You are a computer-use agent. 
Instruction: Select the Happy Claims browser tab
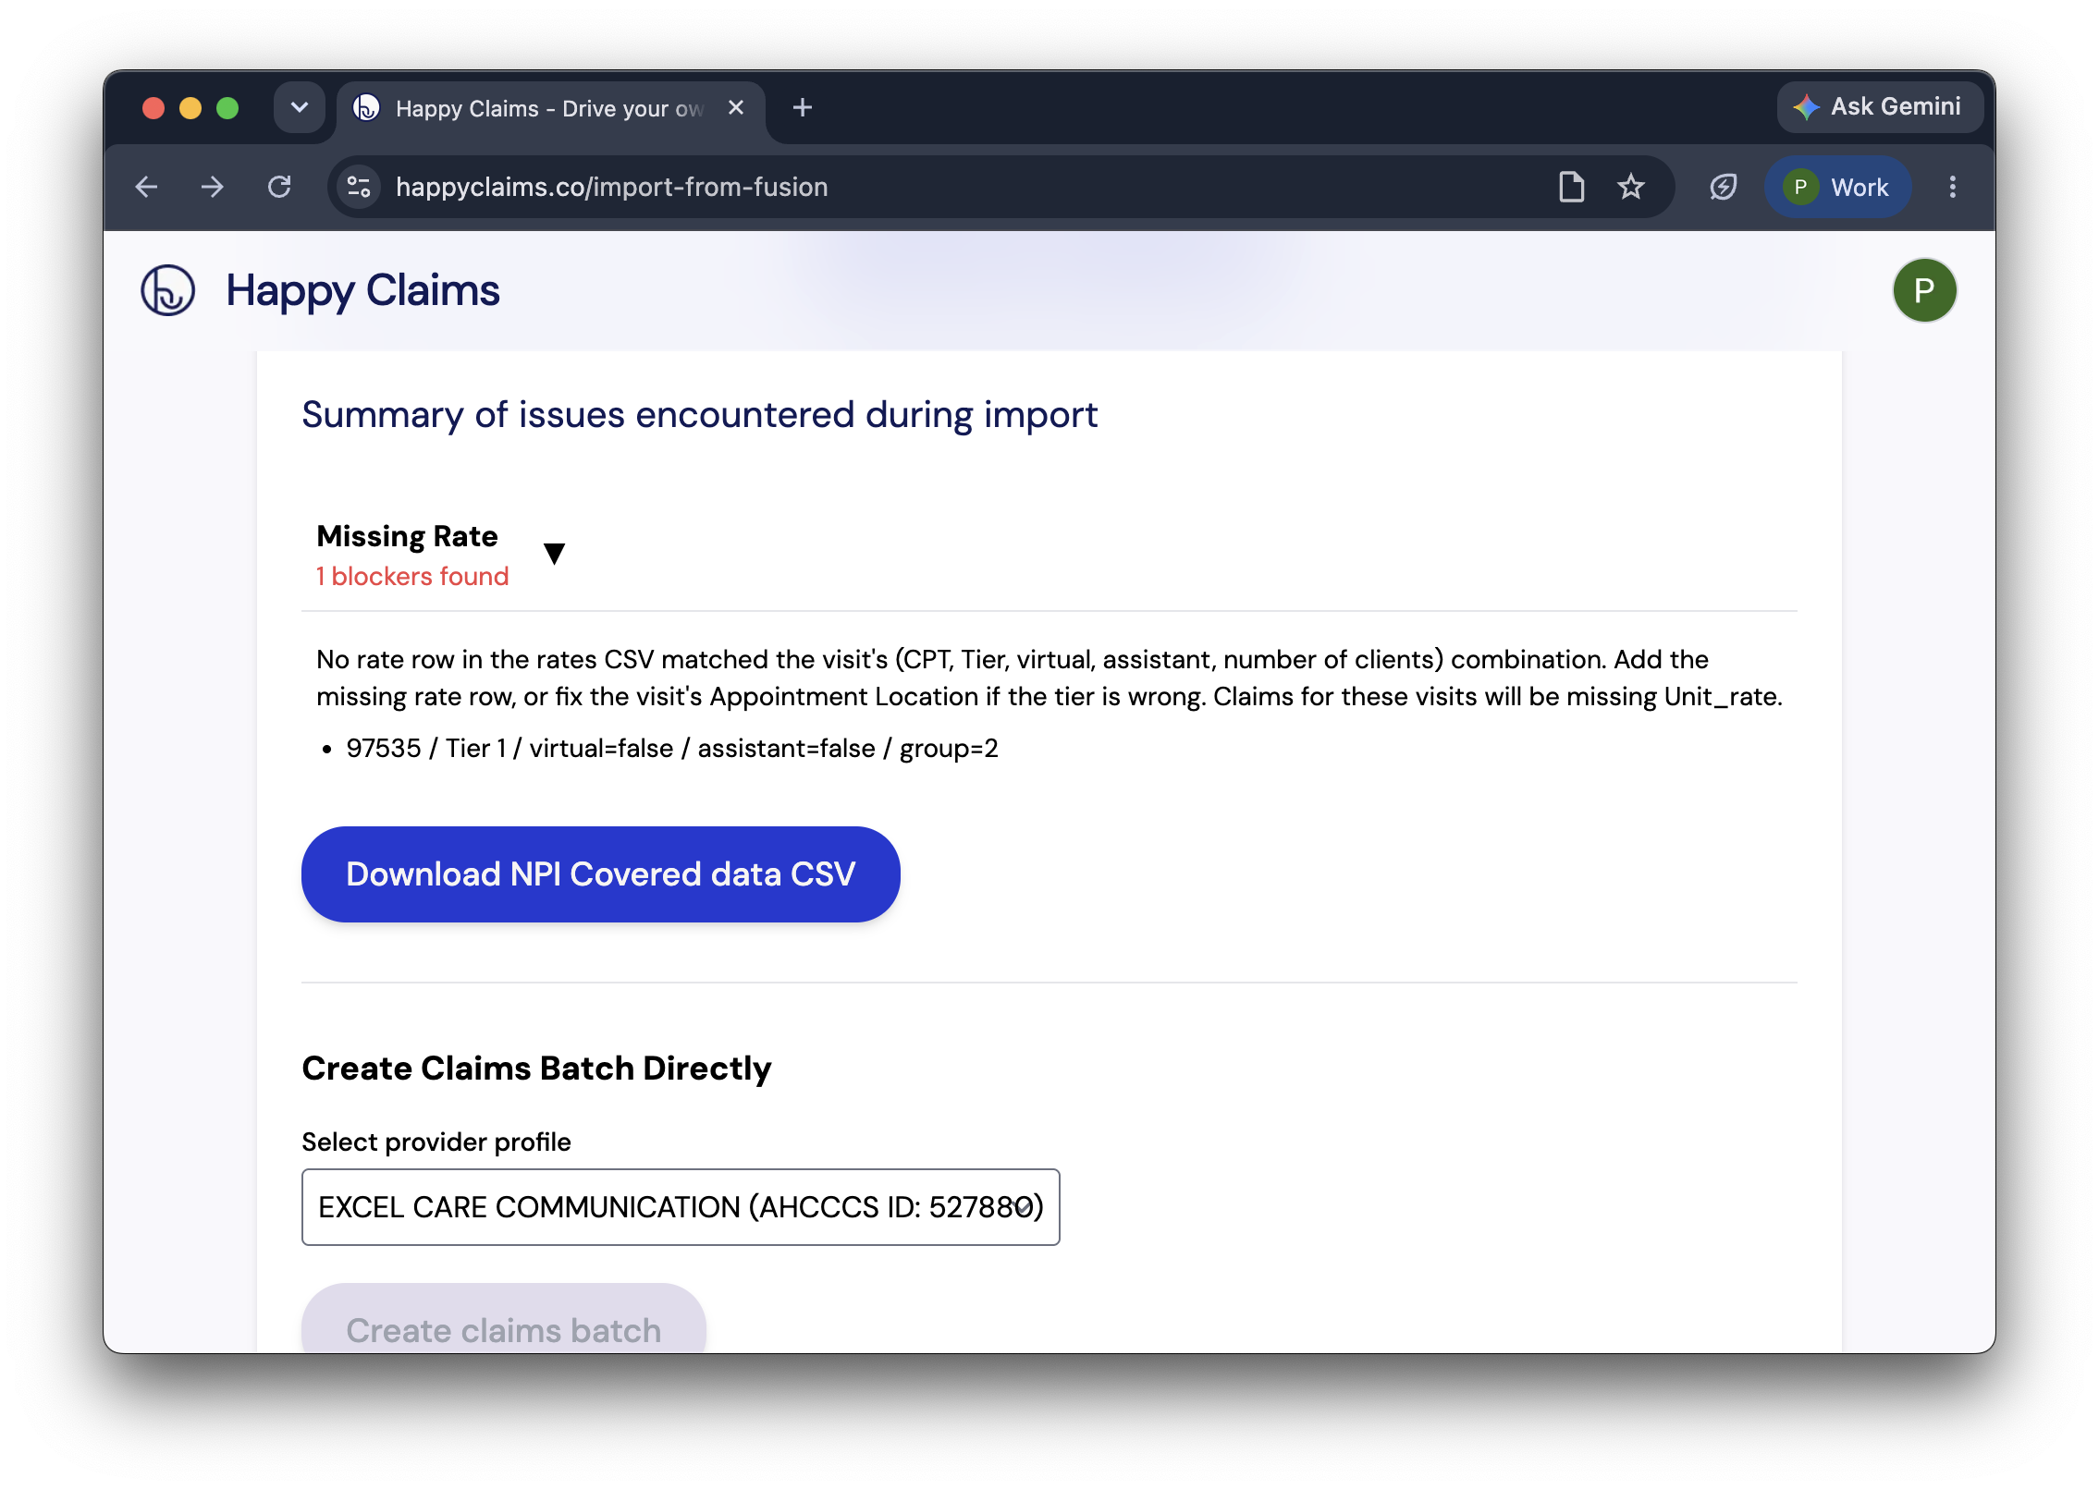(550, 109)
